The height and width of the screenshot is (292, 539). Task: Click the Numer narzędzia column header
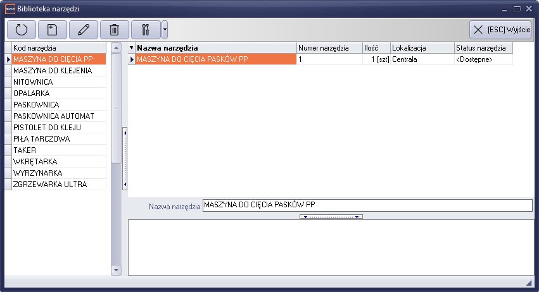pos(329,48)
